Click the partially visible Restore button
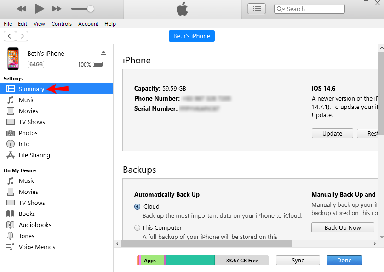384x272 pixels. (x=368, y=133)
